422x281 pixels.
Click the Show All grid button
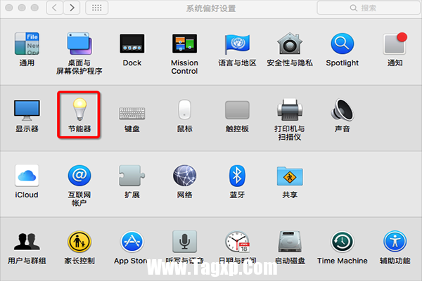[x=97, y=8]
